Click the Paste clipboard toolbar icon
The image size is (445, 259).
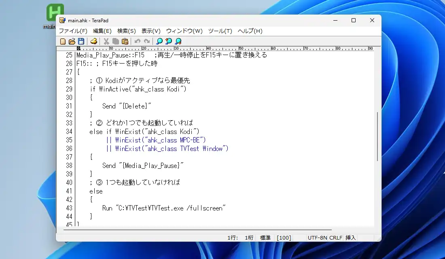(125, 41)
